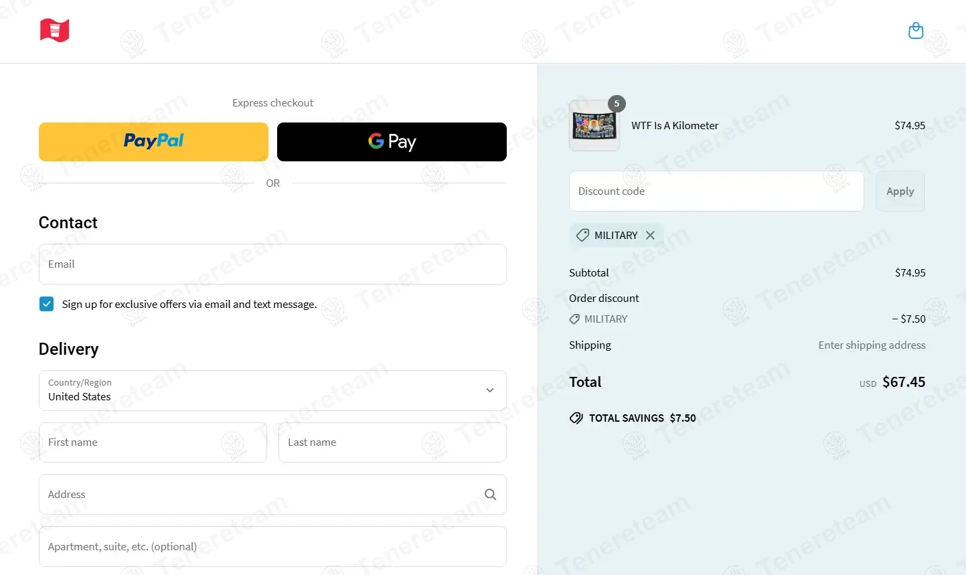Click the tag icon beside order discount MILITARY
Screen dimensions: 966x575
tap(574, 319)
